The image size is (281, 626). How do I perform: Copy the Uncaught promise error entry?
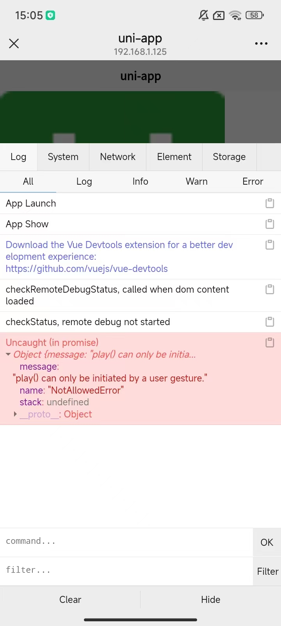pyautogui.click(x=270, y=343)
